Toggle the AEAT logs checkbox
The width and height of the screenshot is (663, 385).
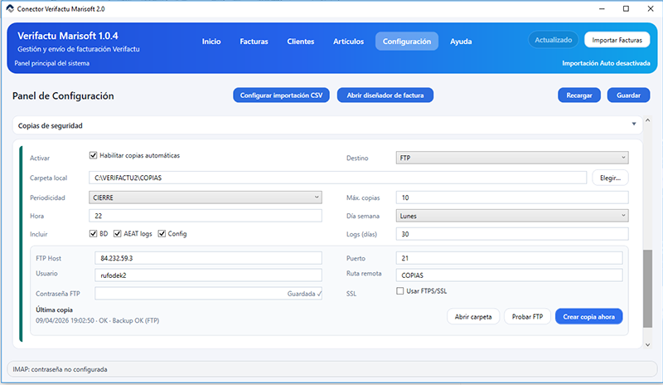tap(118, 234)
